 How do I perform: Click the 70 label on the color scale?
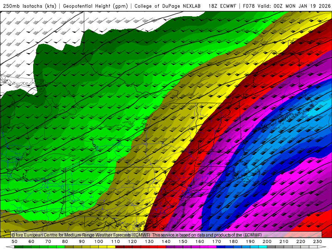point(48,242)
